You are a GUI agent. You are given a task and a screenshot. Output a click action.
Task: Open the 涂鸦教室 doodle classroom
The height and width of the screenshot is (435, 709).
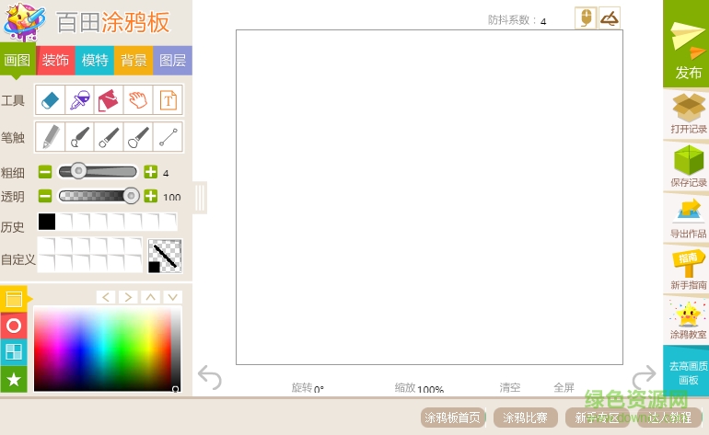coord(688,320)
